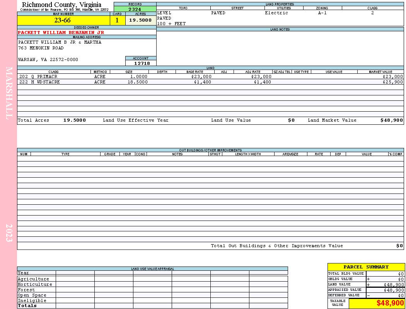Select the 202 Q PRIMACR land row
Viewport: 406px width, 309px height.
(210, 76)
